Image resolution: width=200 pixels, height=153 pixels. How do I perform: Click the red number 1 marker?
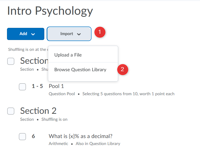(100, 33)
